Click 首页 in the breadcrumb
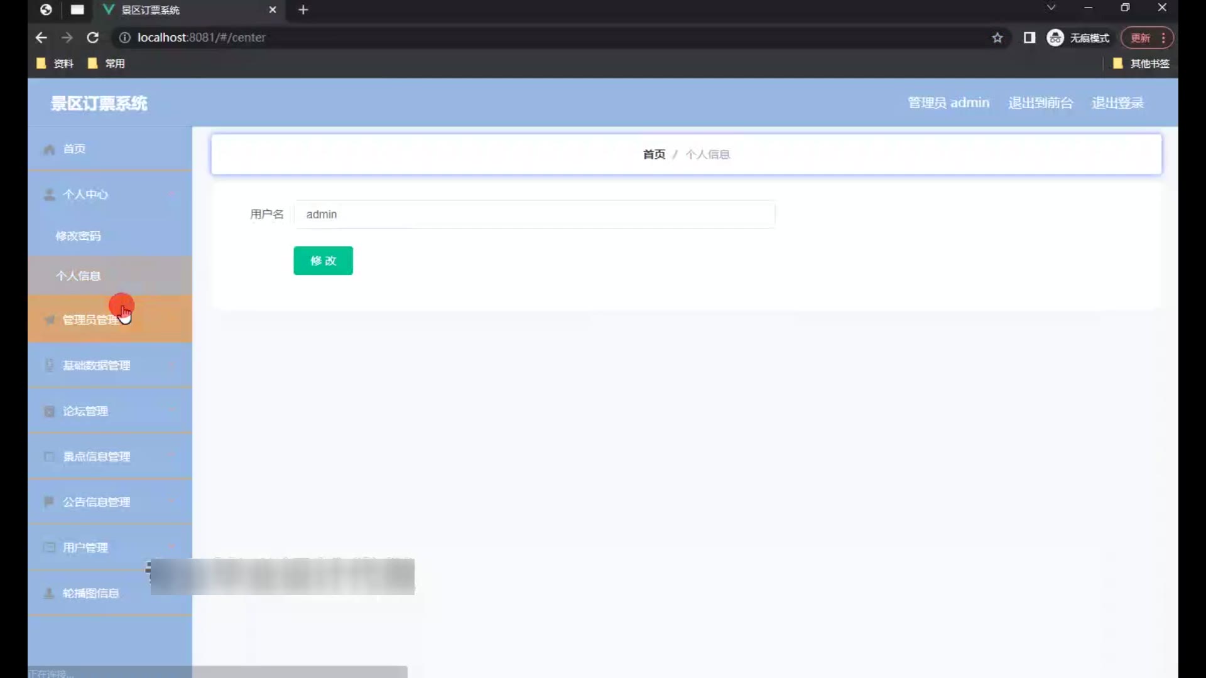This screenshot has width=1206, height=678. pyautogui.click(x=653, y=154)
